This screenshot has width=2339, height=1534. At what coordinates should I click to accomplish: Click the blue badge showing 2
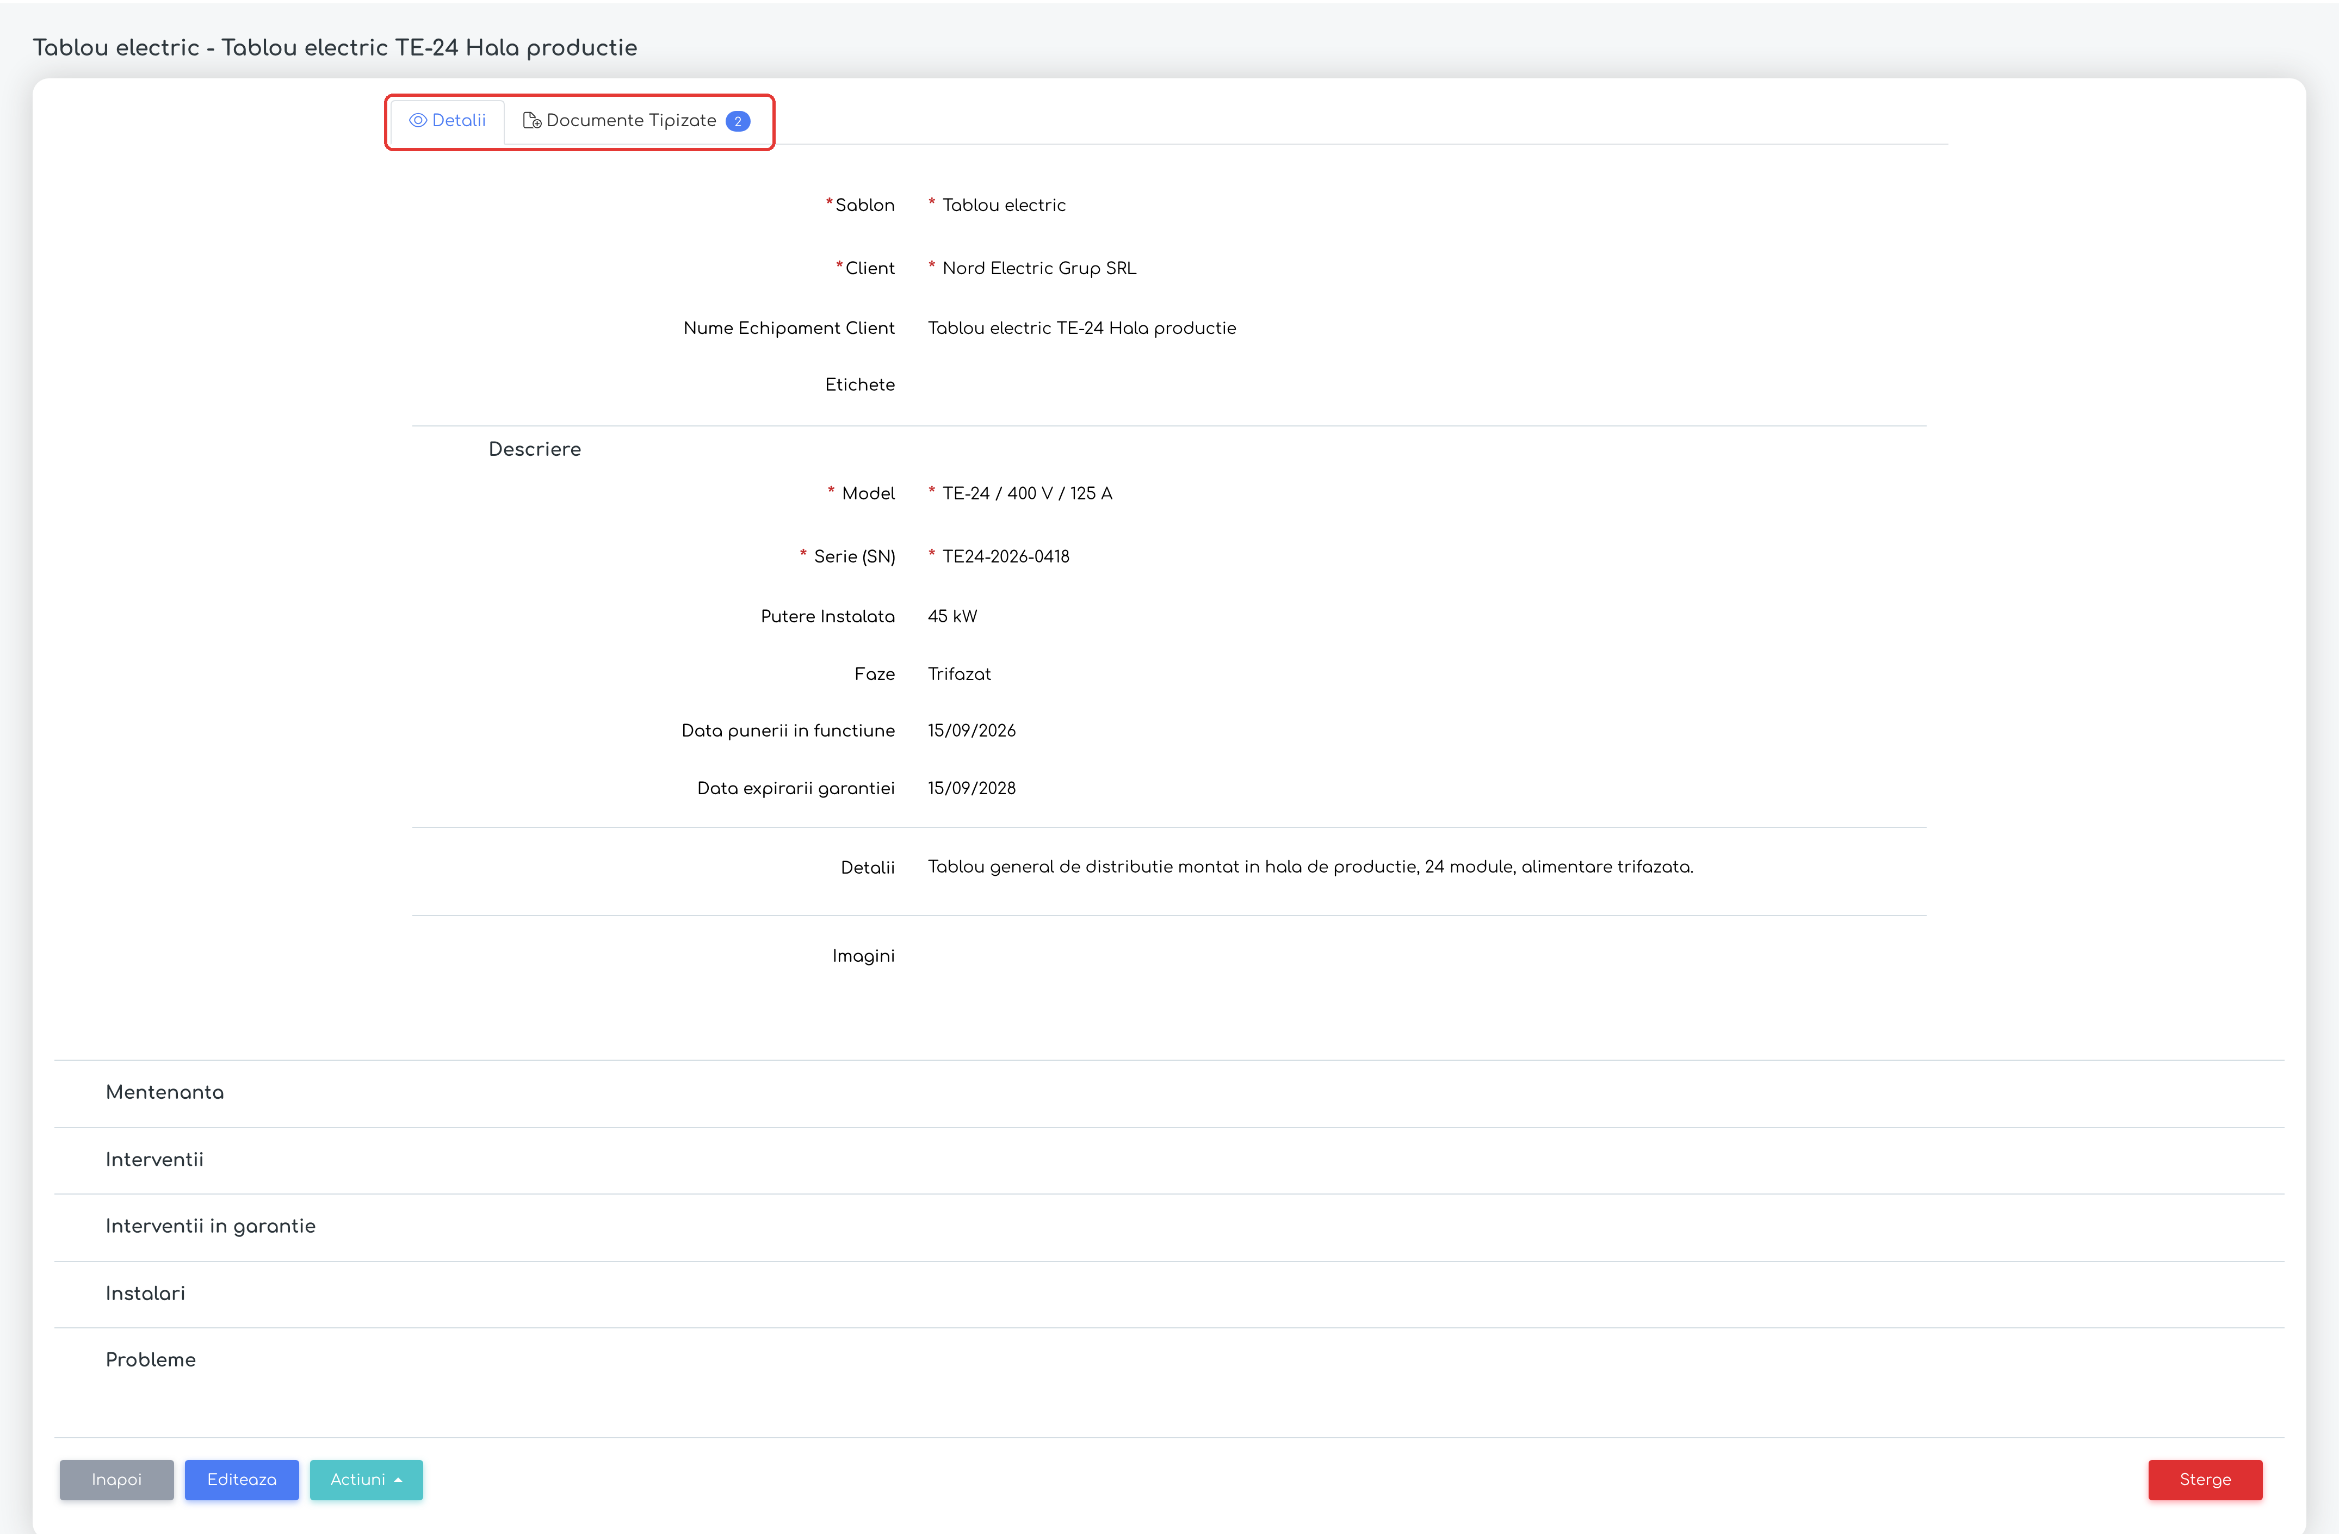[x=738, y=121]
